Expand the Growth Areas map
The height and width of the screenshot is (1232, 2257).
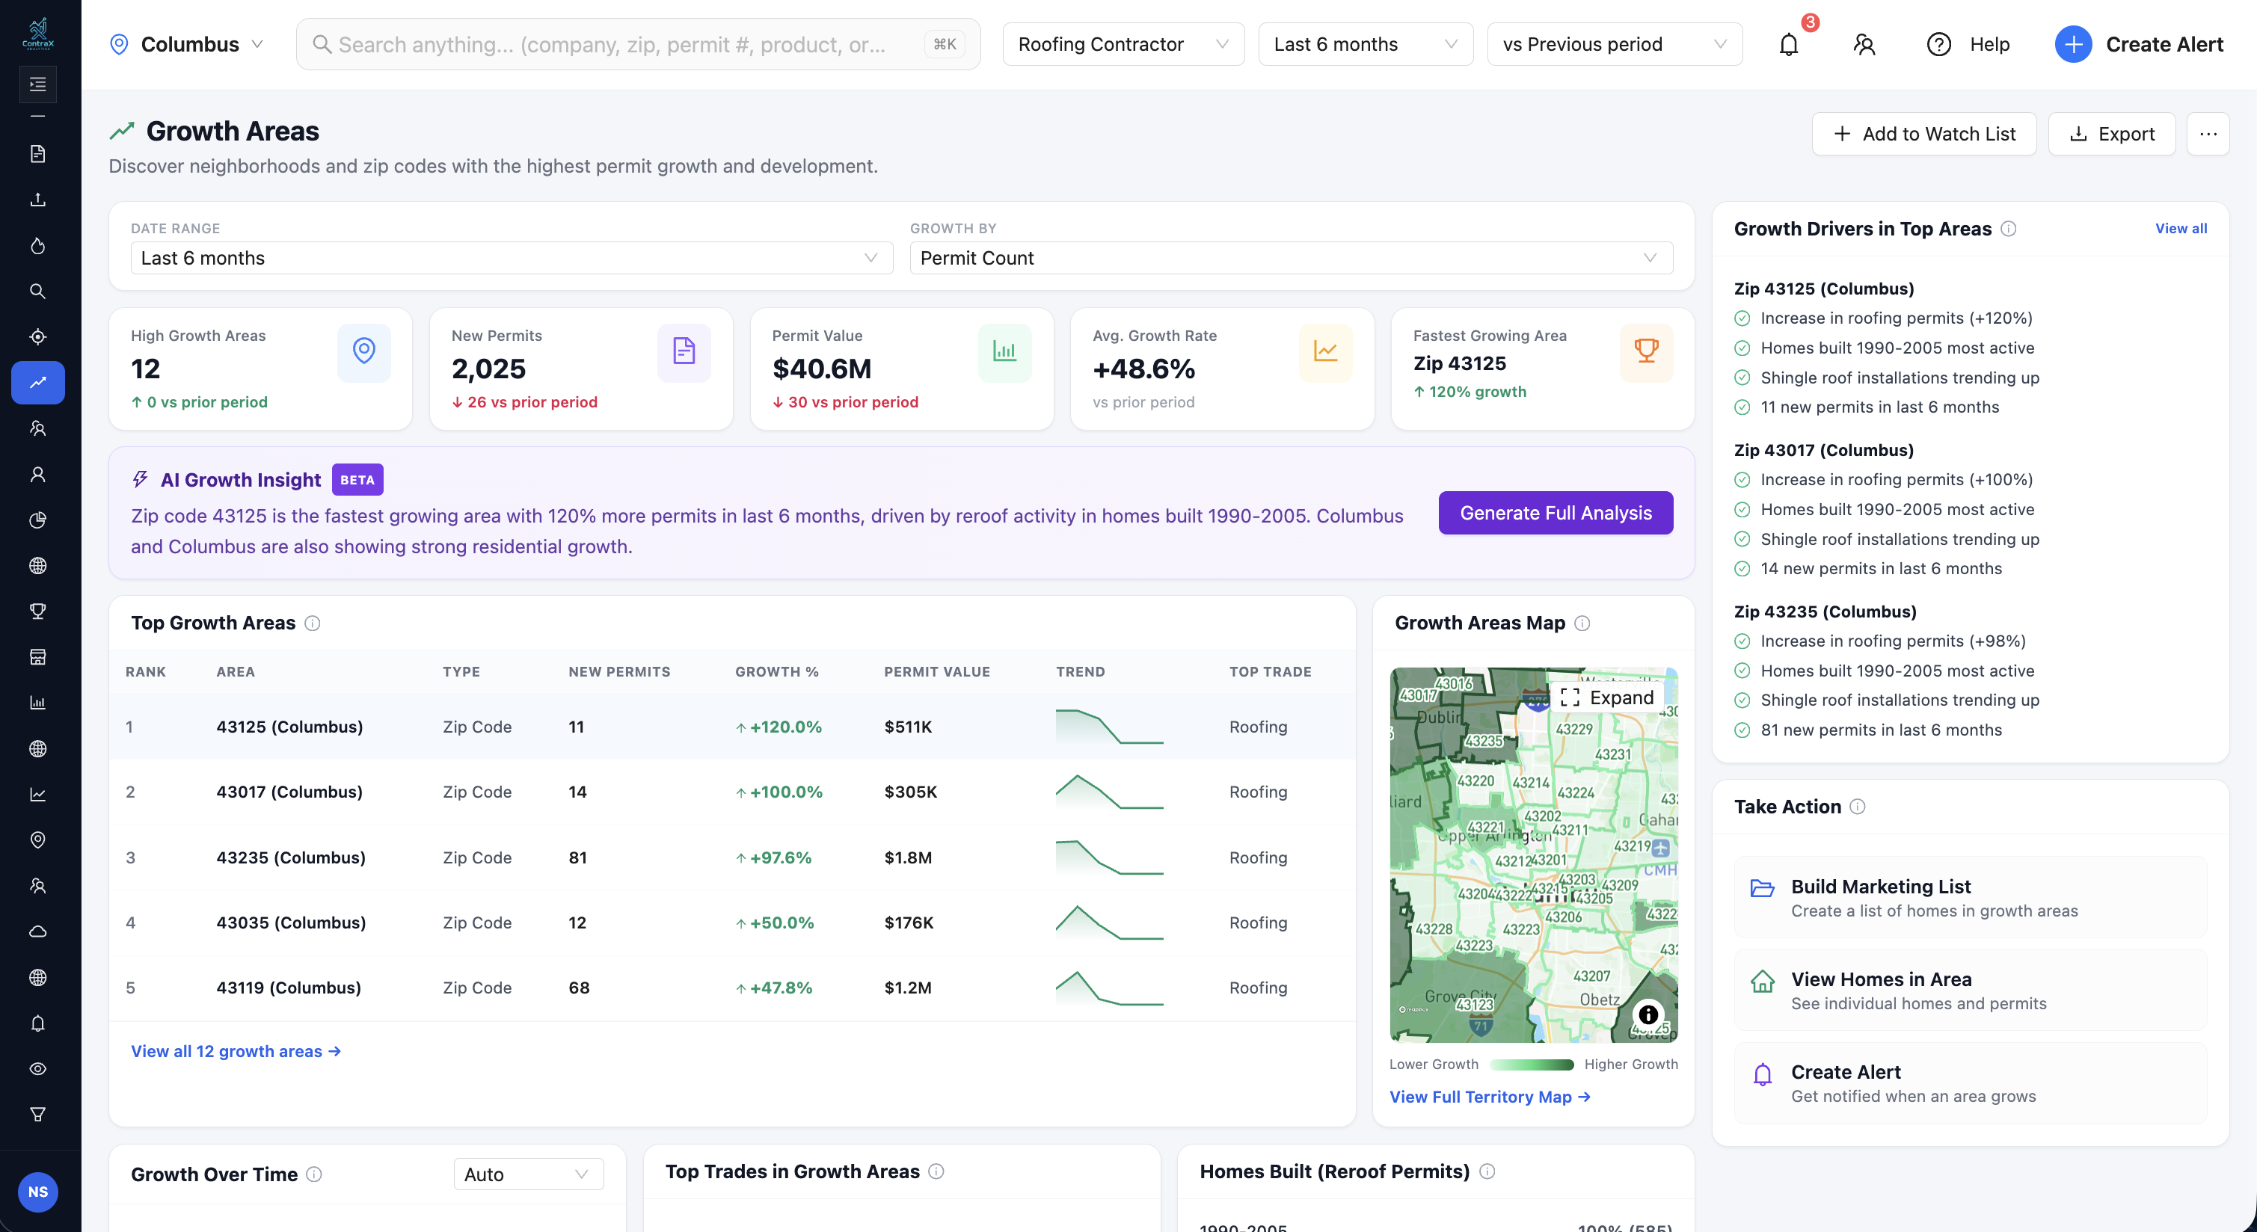click(1607, 697)
